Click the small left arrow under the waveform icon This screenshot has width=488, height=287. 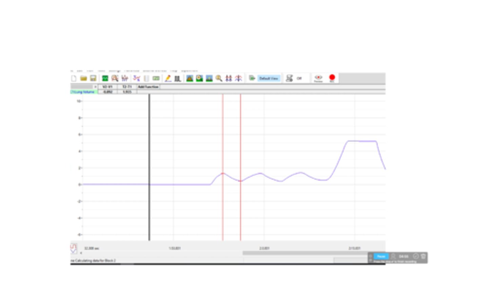tap(81, 253)
